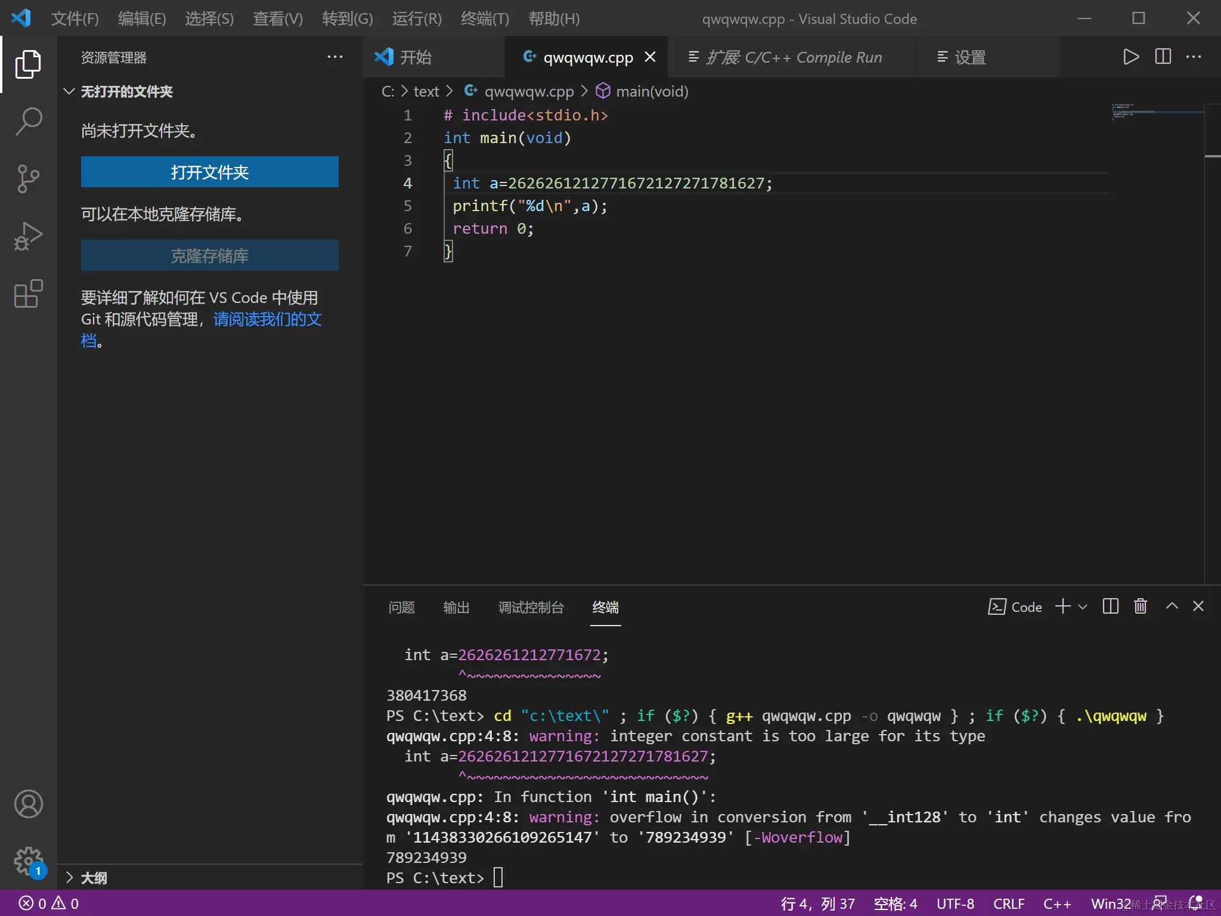The image size is (1221, 916).
Task: Click the 打开文件夹 button
Action: click(209, 172)
